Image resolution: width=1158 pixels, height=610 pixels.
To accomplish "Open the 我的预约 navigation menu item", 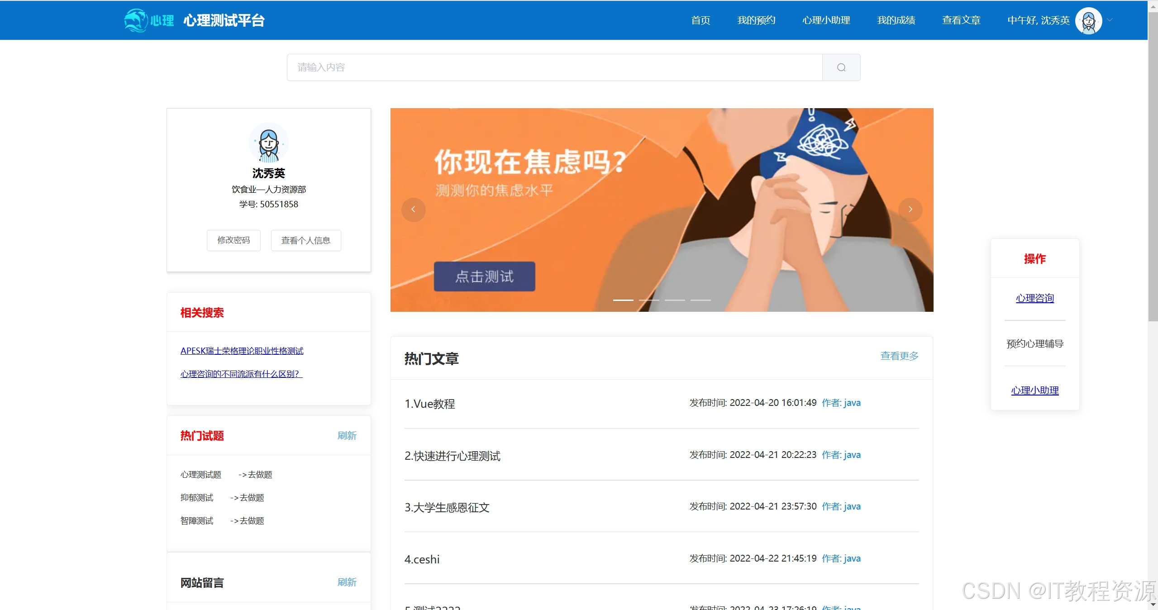I will [x=756, y=20].
